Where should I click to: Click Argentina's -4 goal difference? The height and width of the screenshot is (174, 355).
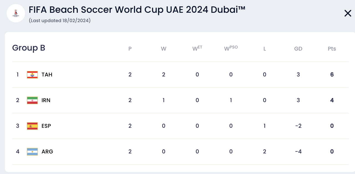pyautogui.click(x=298, y=152)
